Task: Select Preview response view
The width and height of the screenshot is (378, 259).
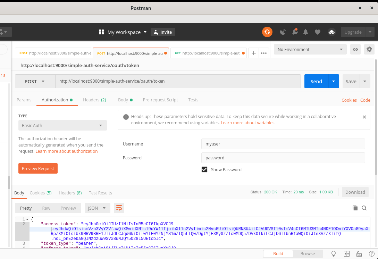Action: click(68, 208)
